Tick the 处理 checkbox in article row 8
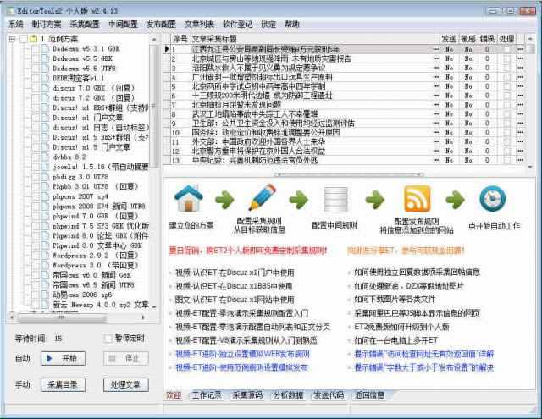This screenshot has height=419, width=542. pos(506,114)
